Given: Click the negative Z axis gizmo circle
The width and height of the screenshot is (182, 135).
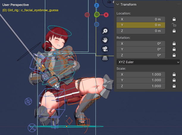Looking at the screenshot, I should [97, 24].
